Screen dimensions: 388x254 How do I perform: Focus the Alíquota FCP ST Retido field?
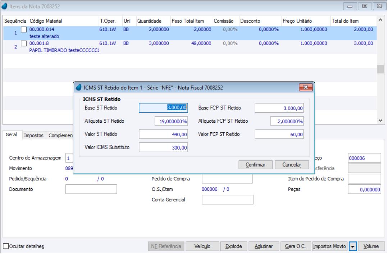287,121
